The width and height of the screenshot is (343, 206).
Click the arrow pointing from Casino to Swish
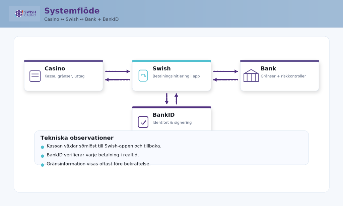tap(117, 71)
